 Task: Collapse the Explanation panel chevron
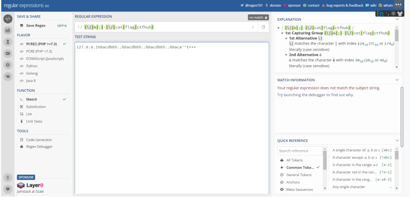coord(397,19)
